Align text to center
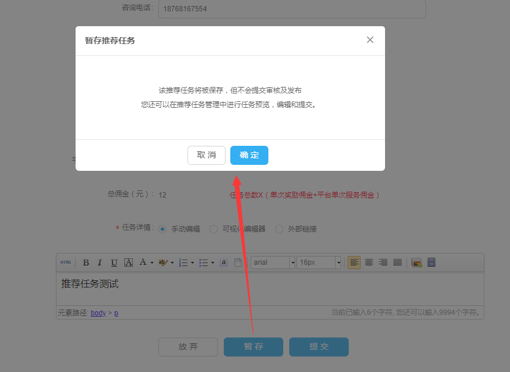This screenshot has width=510, height=372. [x=369, y=262]
